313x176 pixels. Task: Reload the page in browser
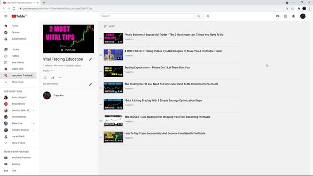point(14,9)
